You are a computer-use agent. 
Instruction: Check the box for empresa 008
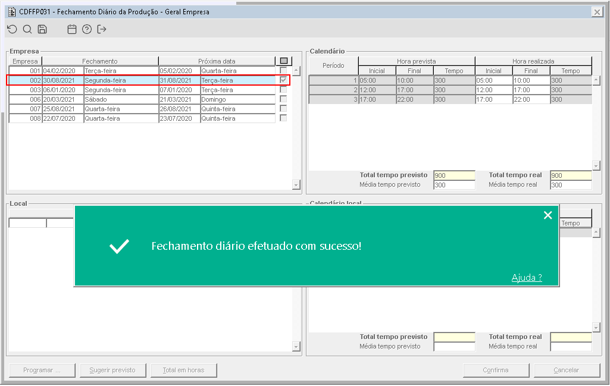click(x=283, y=118)
